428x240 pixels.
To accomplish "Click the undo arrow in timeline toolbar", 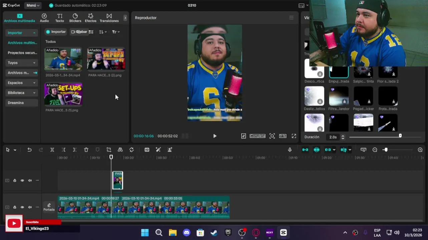I will coord(29,150).
